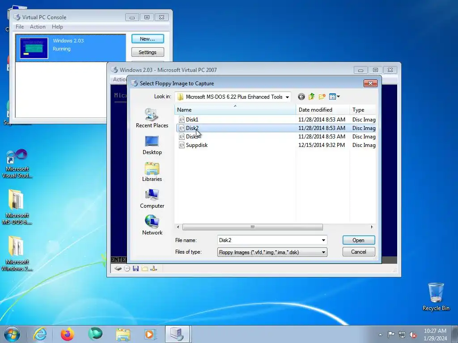The width and height of the screenshot is (458, 343).
Task: Click the Action Center flag tray icon
Action: tap(391, 335)
